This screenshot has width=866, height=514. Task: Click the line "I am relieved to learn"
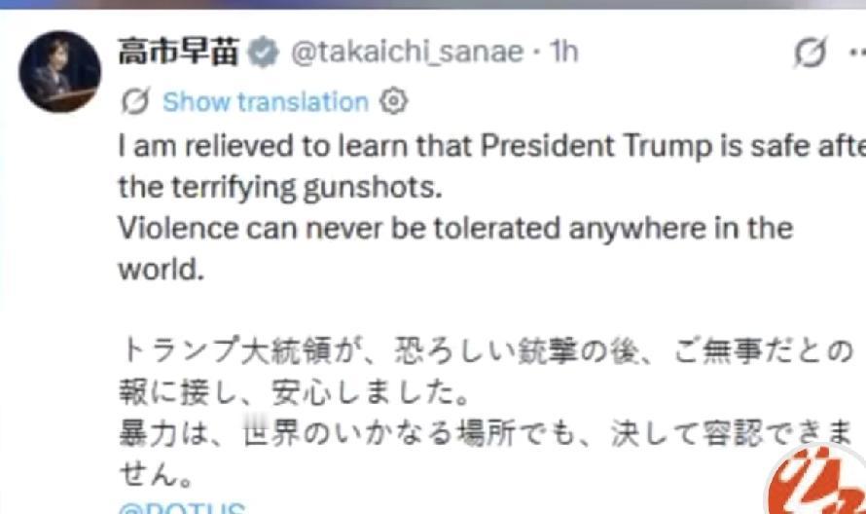(487, 145)
